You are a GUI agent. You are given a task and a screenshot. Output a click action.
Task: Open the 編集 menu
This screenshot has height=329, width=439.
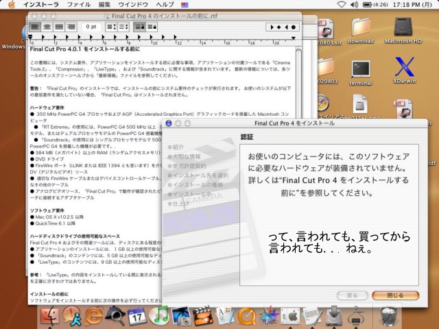click(105, 5)
